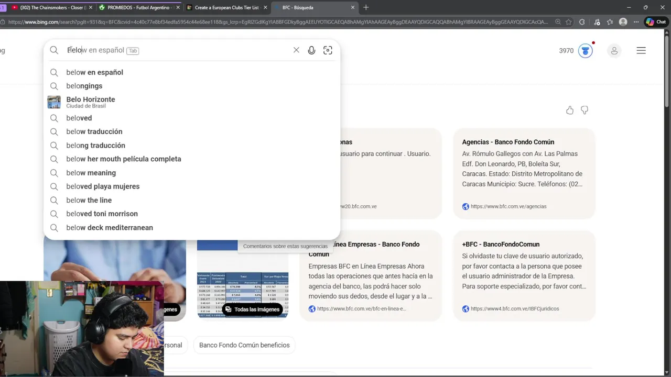
Task: Click the magnifier icon in the search box
Action: point(54,50)
